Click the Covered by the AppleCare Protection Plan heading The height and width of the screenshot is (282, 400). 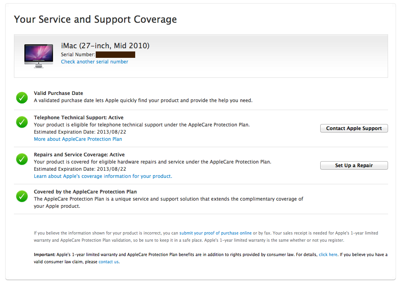pos(85,192)
